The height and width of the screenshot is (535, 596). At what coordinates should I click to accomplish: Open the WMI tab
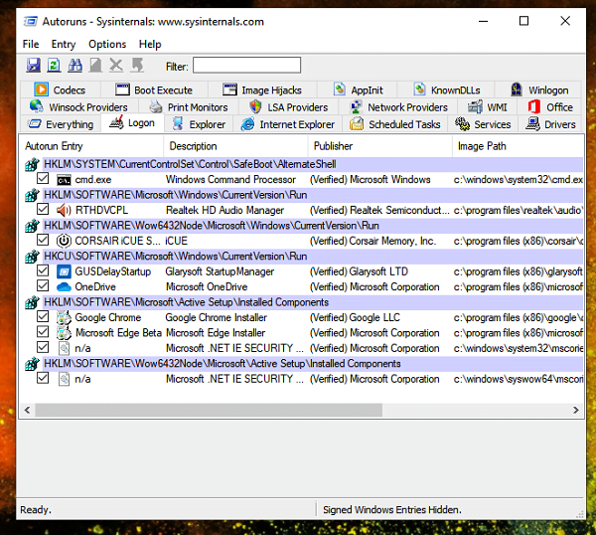coord(488,107)
